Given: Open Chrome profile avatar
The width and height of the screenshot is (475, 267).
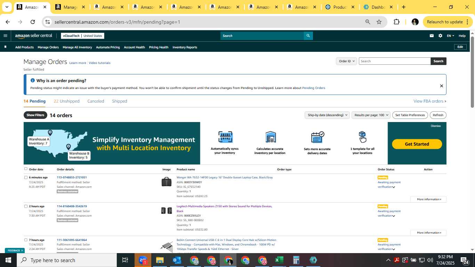Looking at the screenshot, I should click(x=415, y=22).
